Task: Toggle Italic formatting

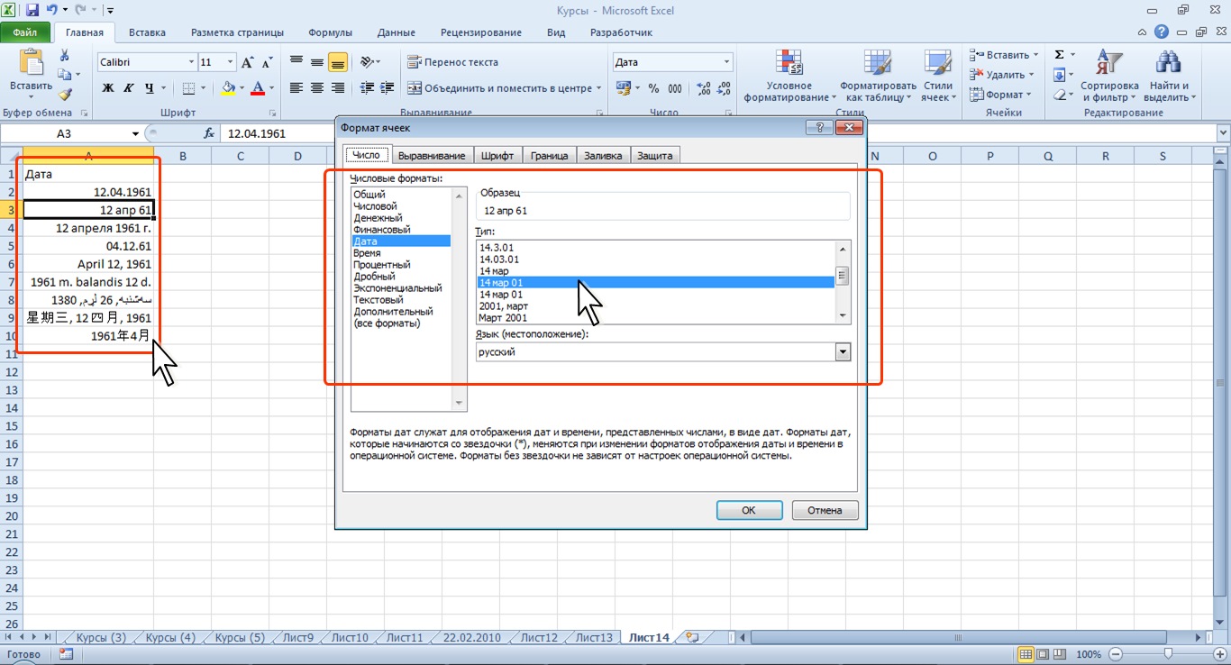Action: [x=129, y=88]
